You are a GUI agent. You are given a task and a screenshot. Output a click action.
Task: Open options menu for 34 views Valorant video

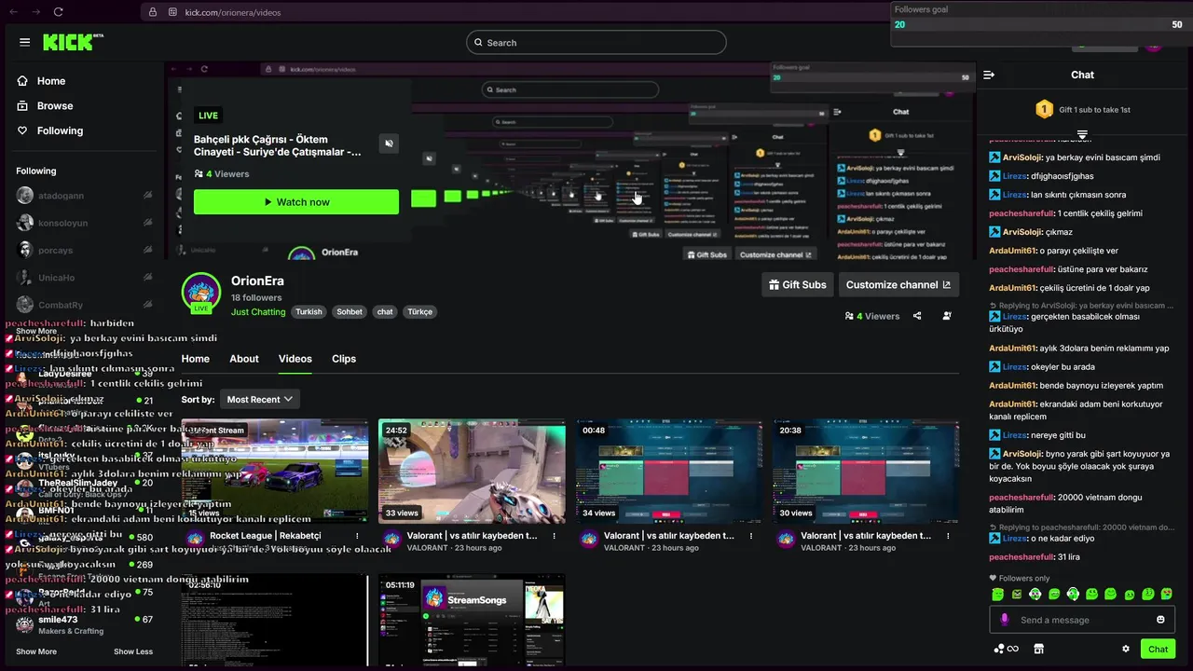click(751, 537)
